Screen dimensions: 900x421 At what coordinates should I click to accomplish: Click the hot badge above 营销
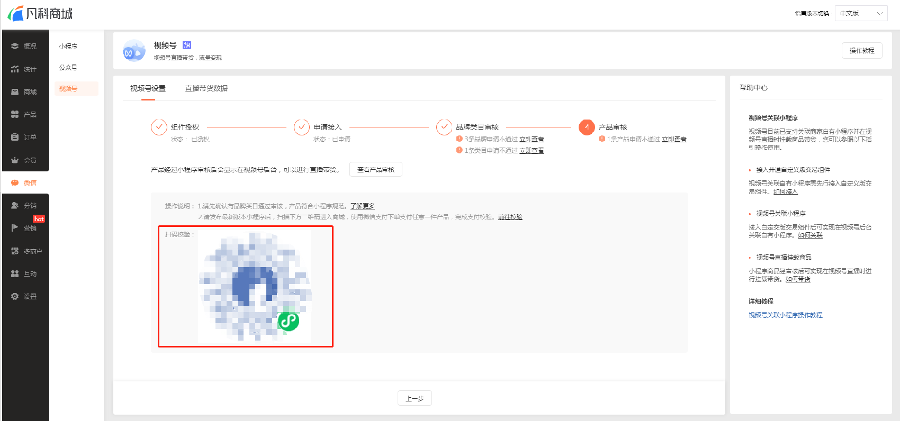[x=39, y=218]
